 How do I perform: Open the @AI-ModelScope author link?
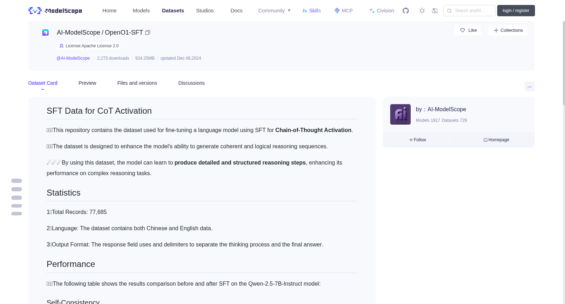click(x=73, y=58)
